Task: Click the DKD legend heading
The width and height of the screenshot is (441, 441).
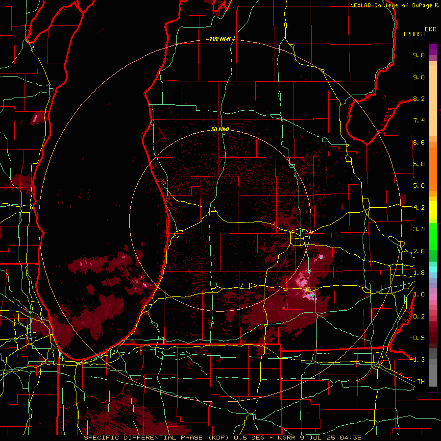Action: 431,29
